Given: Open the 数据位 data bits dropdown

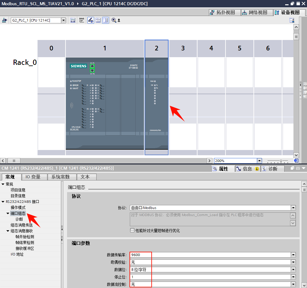Looking at the screenshot, I should (x=293, y=270).
